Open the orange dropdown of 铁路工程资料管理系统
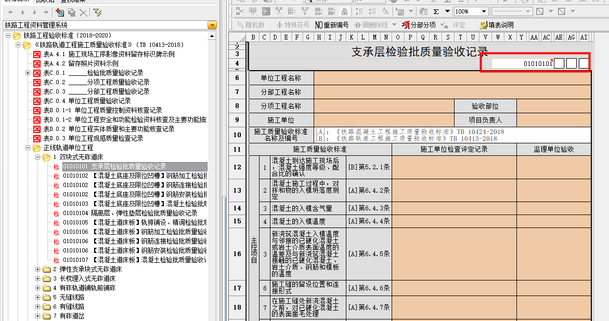Viewport: 609px width, 321px height. [212, 25]
